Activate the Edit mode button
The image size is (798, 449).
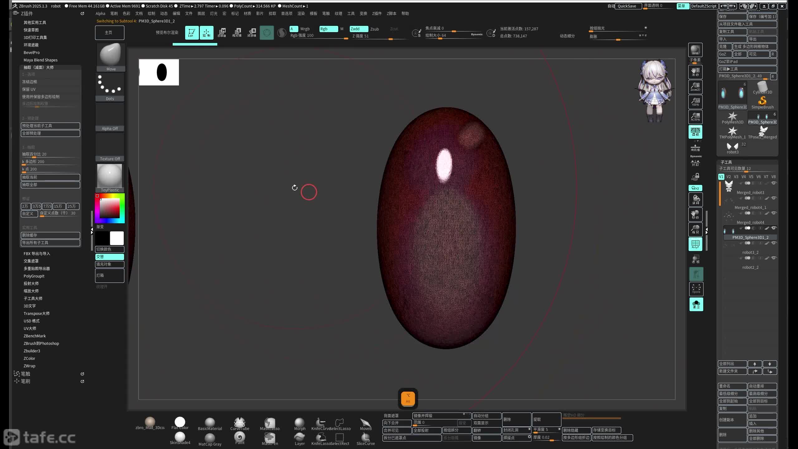pos(192,32)
